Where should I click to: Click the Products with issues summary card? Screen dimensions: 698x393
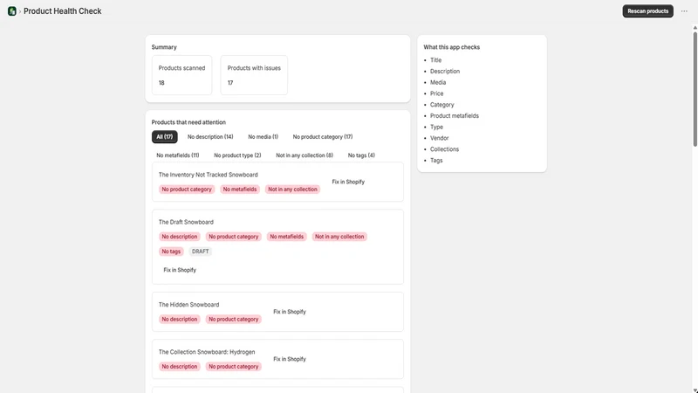[x=254, y=75]
